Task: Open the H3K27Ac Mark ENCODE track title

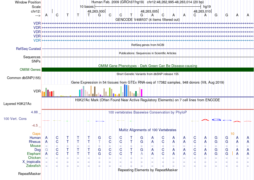Action: click(148, 100)
